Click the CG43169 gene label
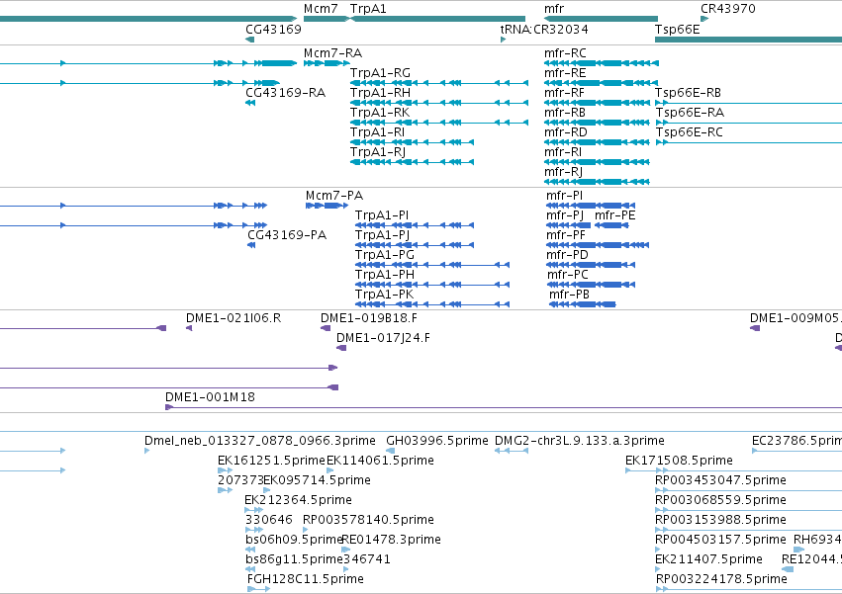This screenshot has height=594, width=842. tap(273, 29)
